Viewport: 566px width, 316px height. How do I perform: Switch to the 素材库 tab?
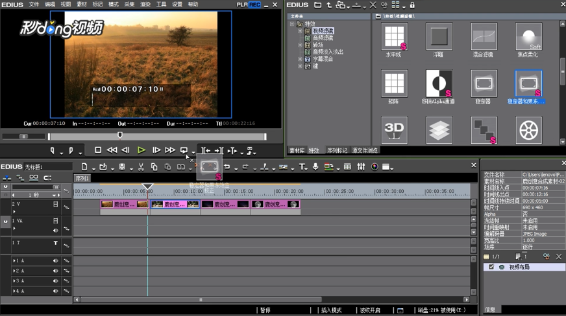point(297,150)
